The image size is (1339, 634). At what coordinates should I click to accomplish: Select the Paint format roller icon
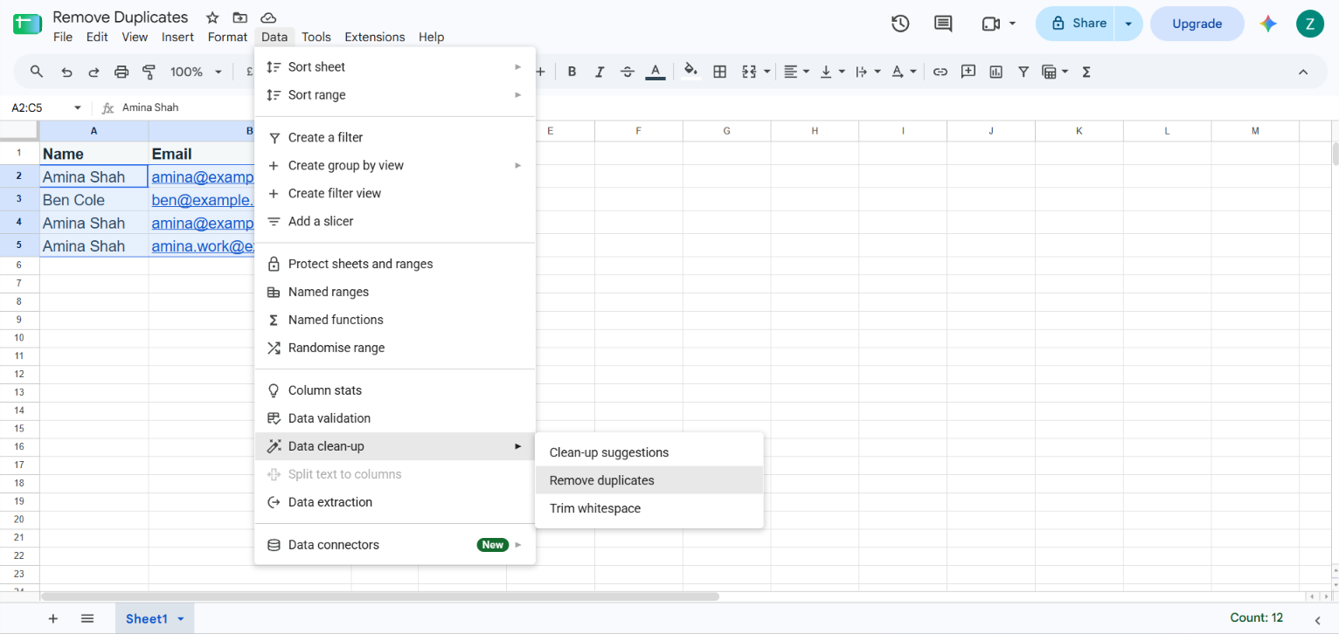[149, 72]
